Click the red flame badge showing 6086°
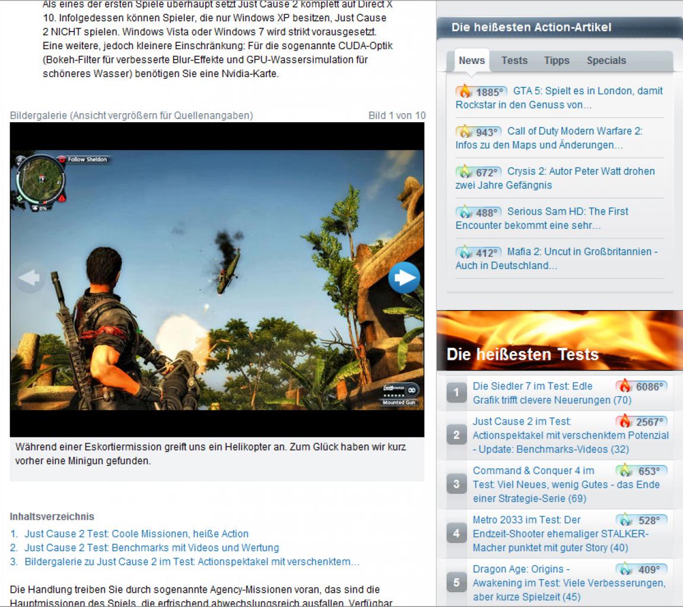 tap(641, 386)
